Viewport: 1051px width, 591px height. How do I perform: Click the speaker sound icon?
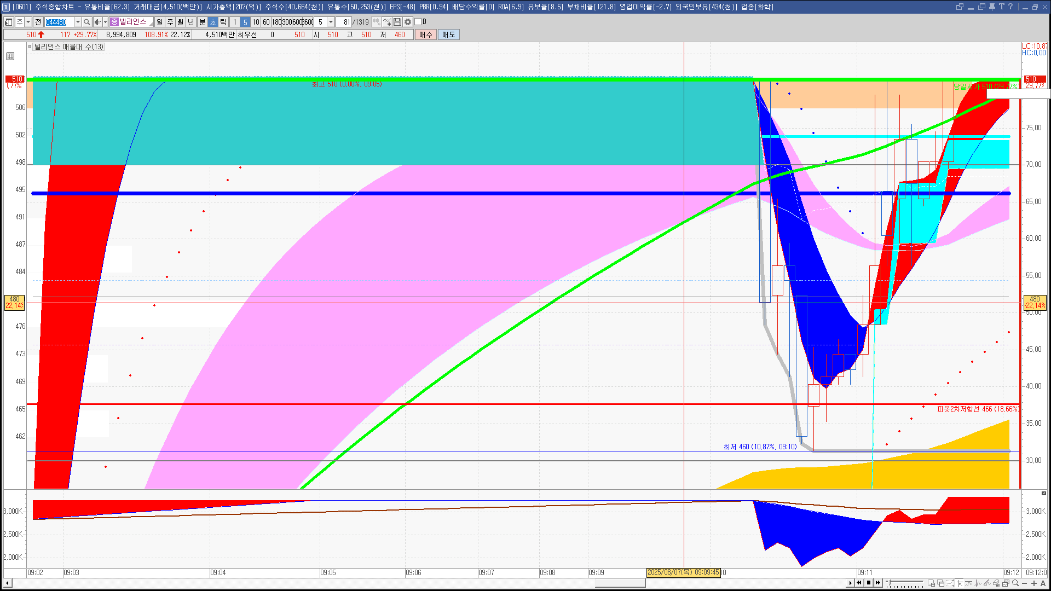(97, 22)
